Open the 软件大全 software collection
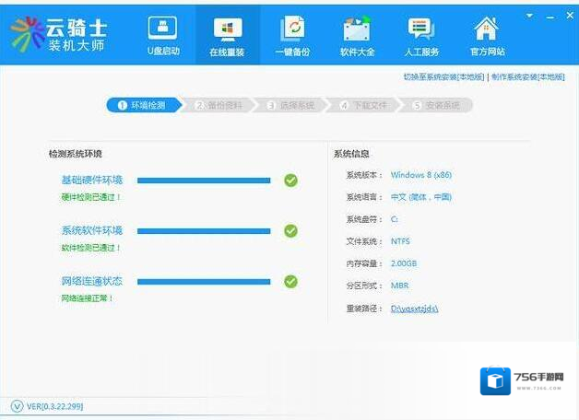Screen dimensions: 579x420 357,35
